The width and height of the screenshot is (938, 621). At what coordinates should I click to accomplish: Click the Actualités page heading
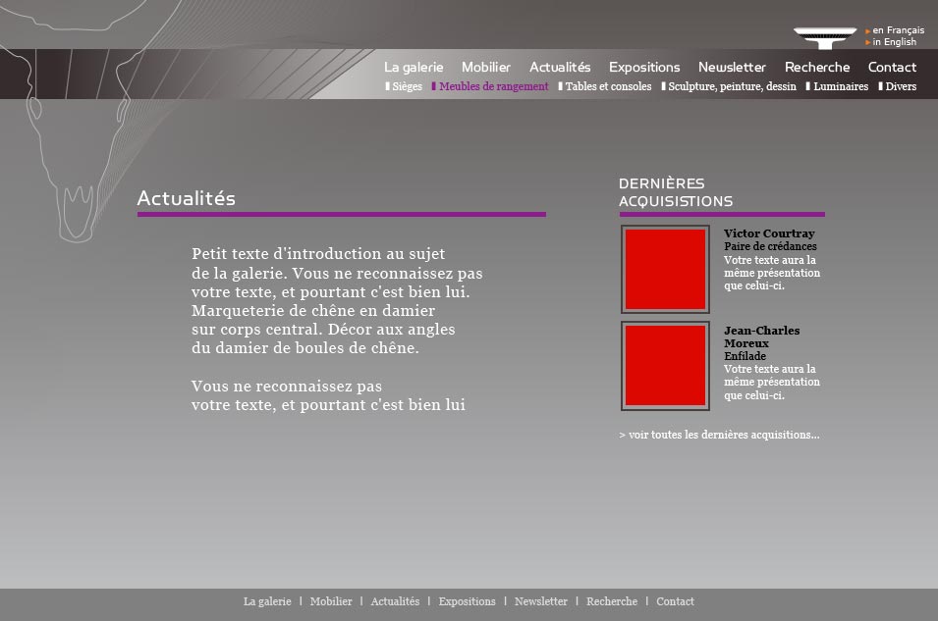tap(186, 198)
